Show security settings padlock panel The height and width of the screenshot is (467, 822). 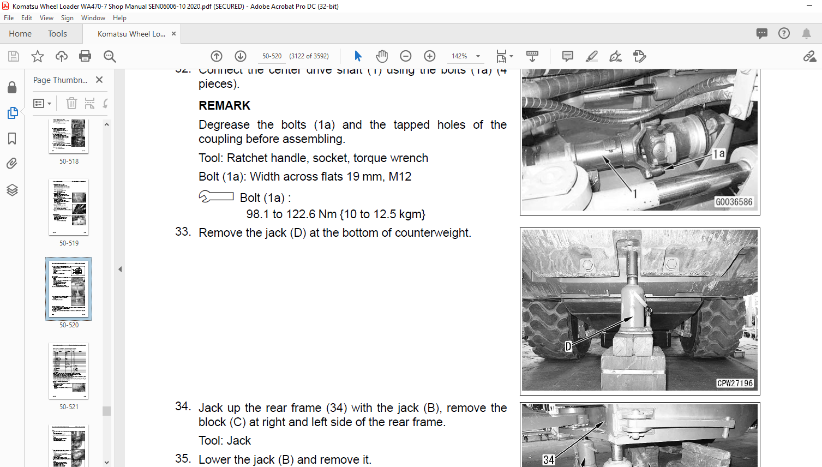pyautogui.click(x=12, y=87)
